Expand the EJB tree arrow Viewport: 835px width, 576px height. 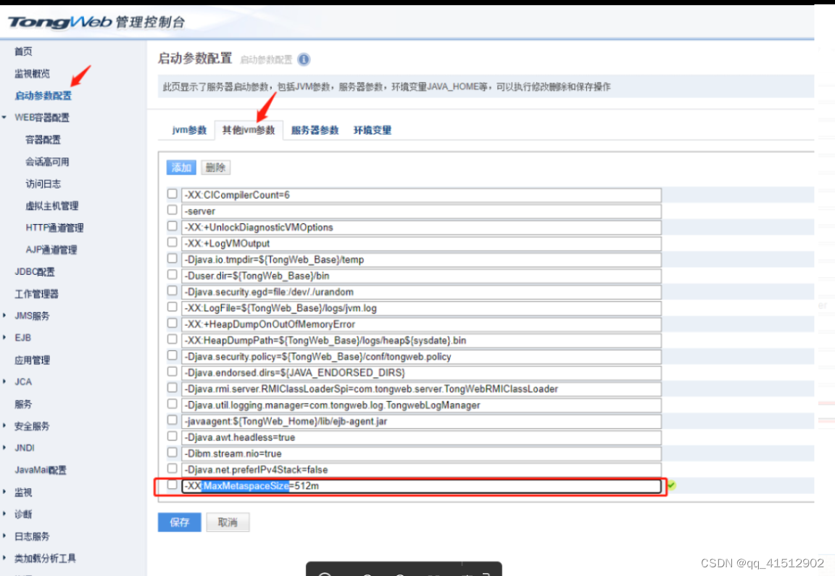[4, 337]
